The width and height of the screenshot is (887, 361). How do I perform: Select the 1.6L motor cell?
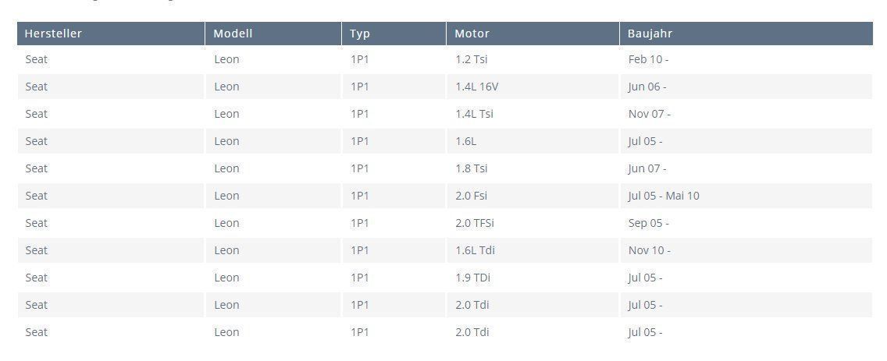[465, 141]
